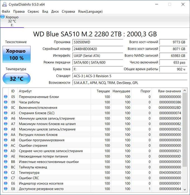Viewport: 190px width, 195px height.
Task: Click status icon of row BC Таймауты команд
Action: 6,167
